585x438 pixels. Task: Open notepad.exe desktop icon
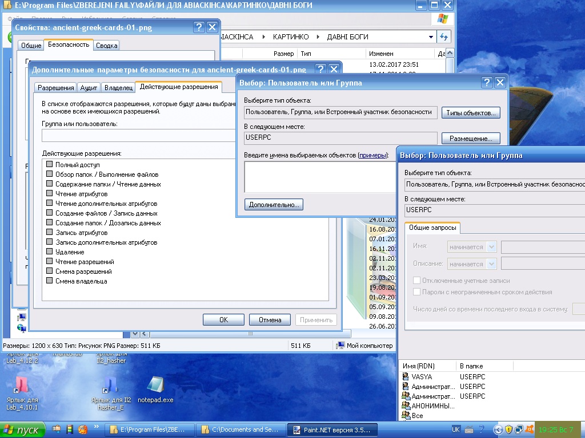click(155, 386)
